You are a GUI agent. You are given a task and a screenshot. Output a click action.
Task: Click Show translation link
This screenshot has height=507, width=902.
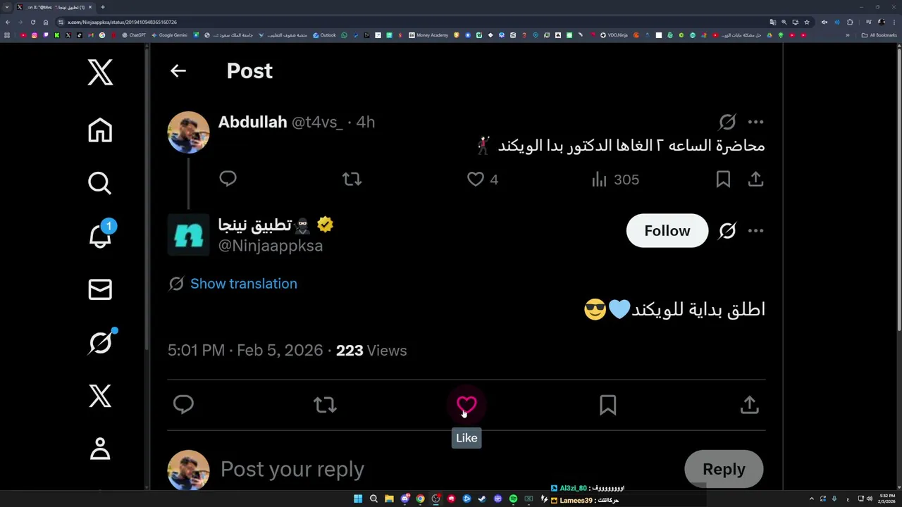click(x=243, y=284)
